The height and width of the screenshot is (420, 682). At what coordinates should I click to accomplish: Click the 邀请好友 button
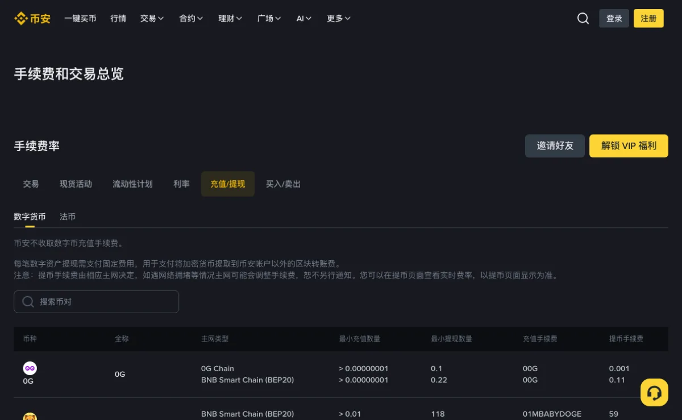(x=555, y=146)
